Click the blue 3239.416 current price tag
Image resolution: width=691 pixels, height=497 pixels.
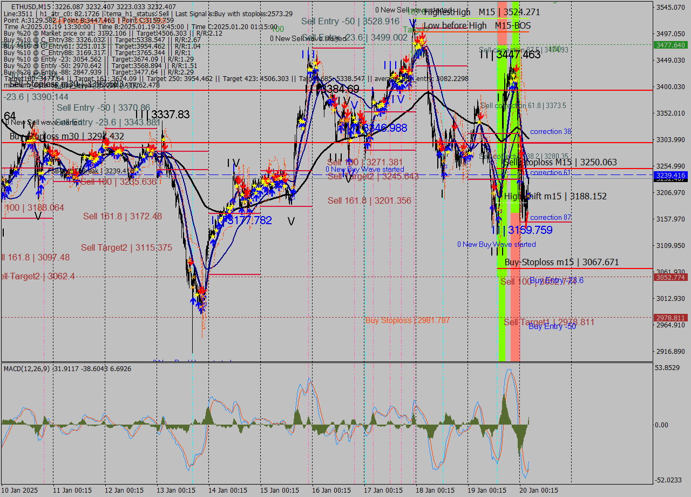coord(670,176)
